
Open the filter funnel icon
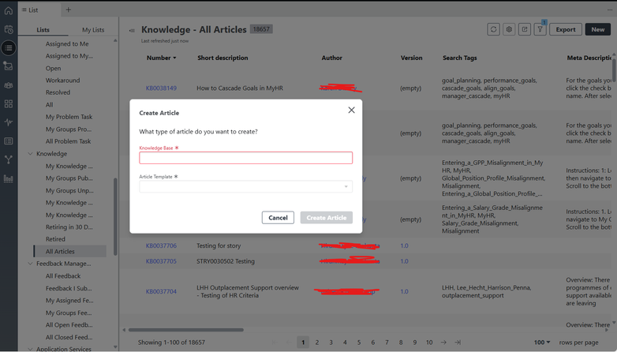point(540,29)
